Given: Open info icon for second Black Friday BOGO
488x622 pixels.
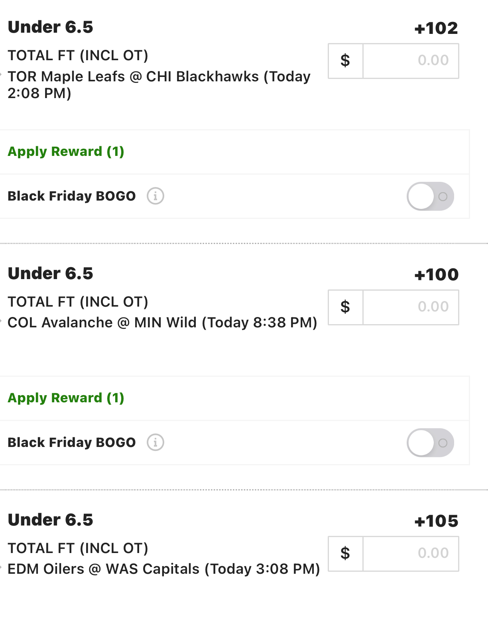Looking at the screenshot, I should click(x=155, y=443).
